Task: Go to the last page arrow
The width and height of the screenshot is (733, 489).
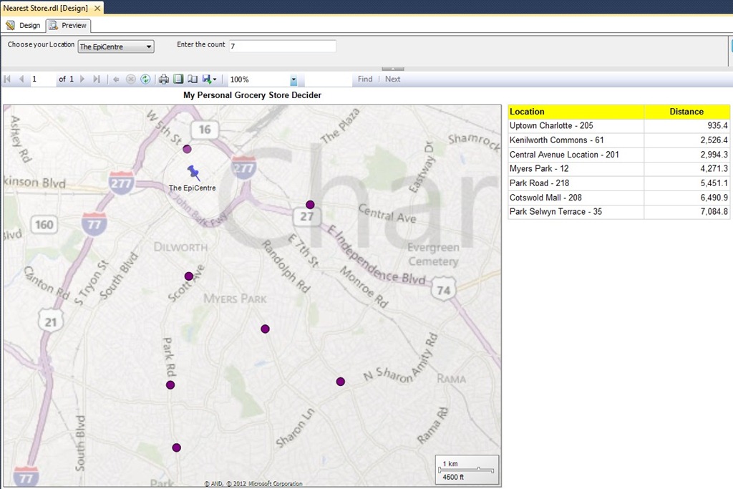Action: pyautogui.click(x=97, y=79)
